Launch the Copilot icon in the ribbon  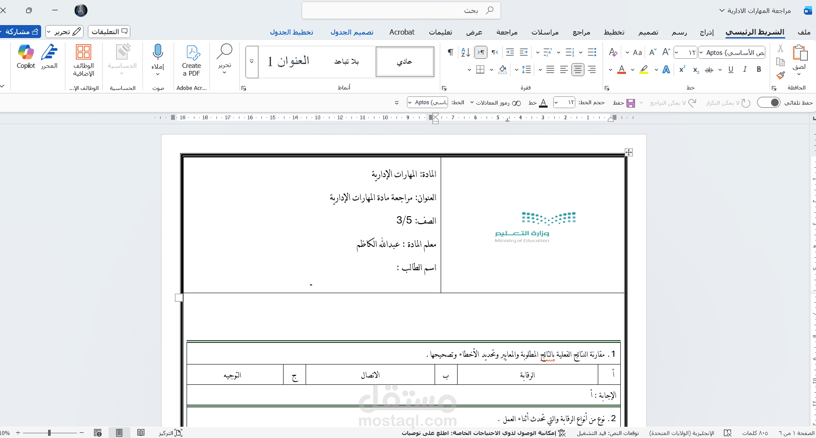[26, 52]
